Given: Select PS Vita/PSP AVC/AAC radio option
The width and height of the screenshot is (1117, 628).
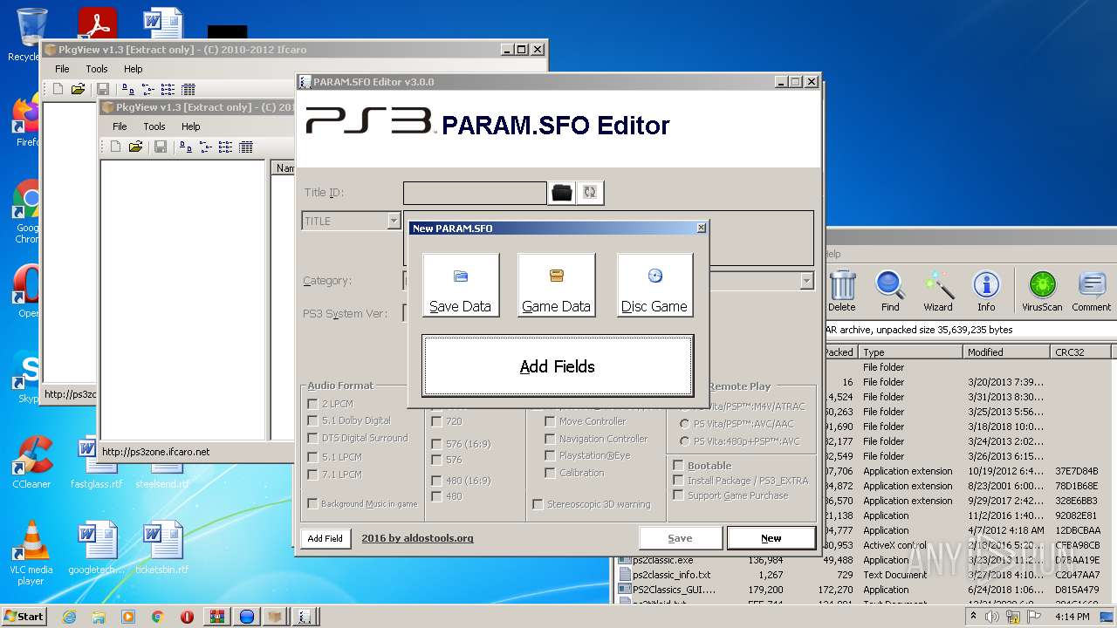Looking at the screenshot, I should coord(685,424).
